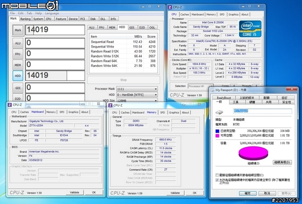The width and height of the screenshot is (302, 204).
Task: Close the My Passport properties dialog
Action: coord(292,89)
